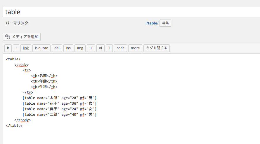Click the 編集 permalink edit button
The width and height of the screenshot is (260, 144).
coord(165,23)
